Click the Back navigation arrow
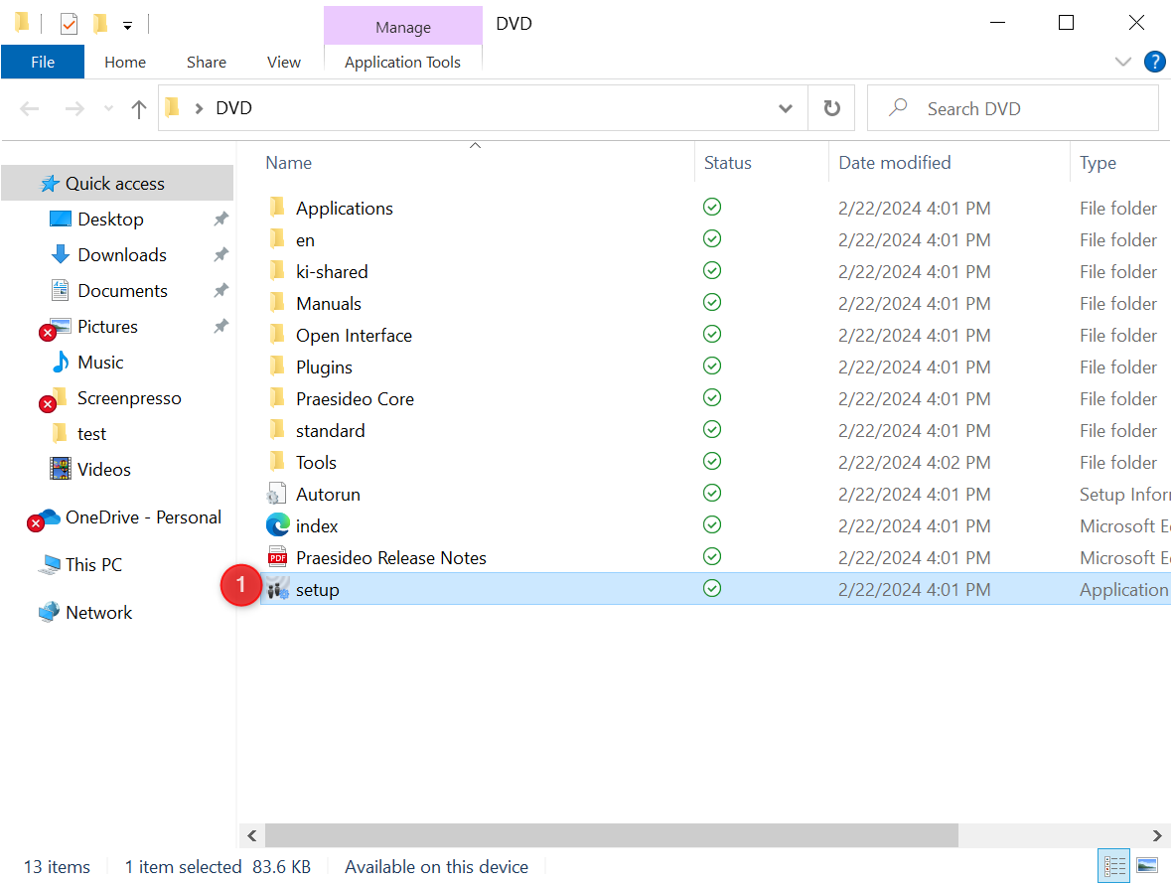Image resolution: width=1172 pixels, height=884 pixels. (29, 107)
